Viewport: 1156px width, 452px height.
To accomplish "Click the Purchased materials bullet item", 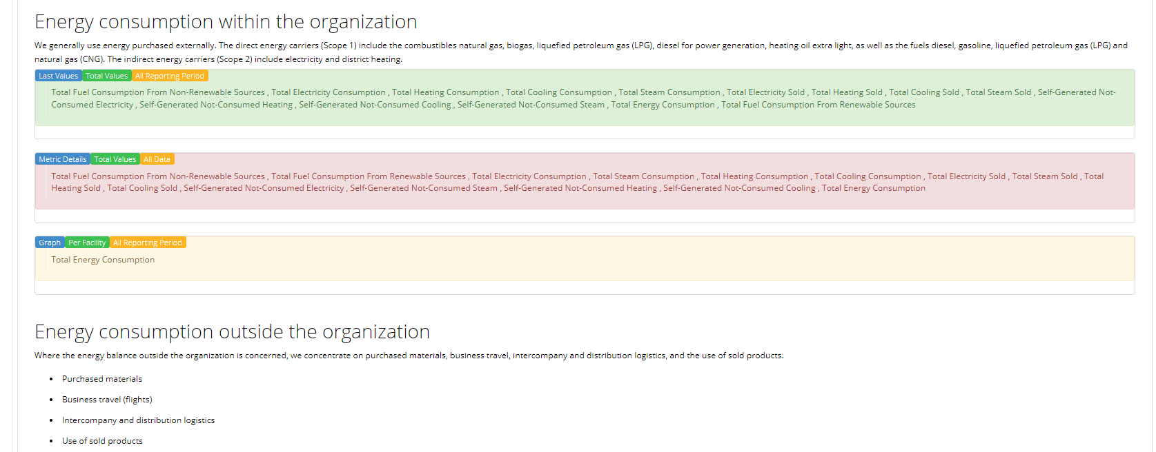I will pos(102,379).
